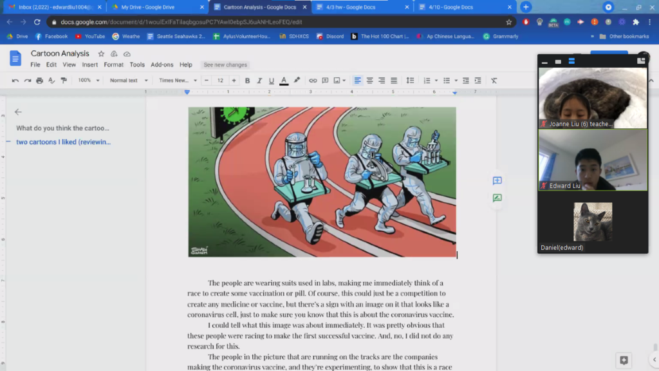
Task: Click the move-to-folder icon beside title
Action: [114, 54]
